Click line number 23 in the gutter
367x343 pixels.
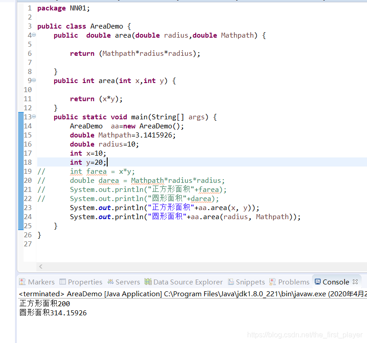(28, 208)
